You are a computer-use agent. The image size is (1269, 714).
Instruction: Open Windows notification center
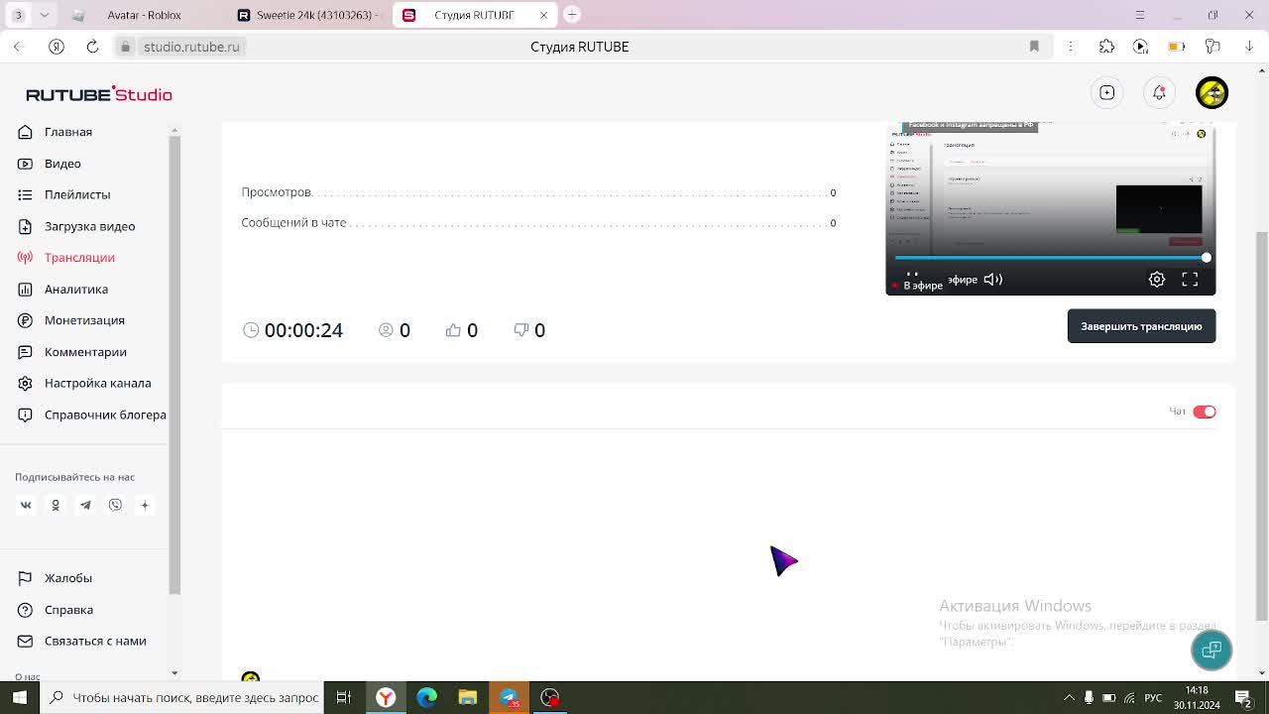1242,697
